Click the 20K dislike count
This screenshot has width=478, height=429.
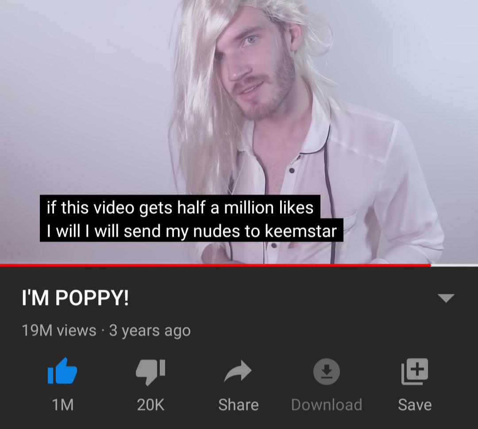pos(150,405)
